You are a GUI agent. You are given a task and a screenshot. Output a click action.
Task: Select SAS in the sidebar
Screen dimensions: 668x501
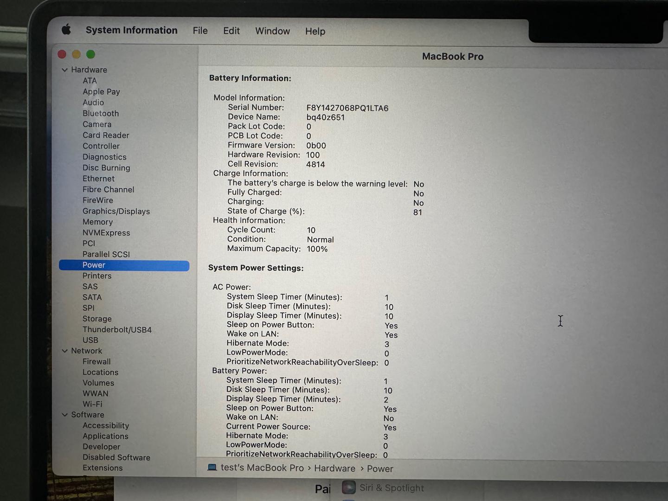90,287
